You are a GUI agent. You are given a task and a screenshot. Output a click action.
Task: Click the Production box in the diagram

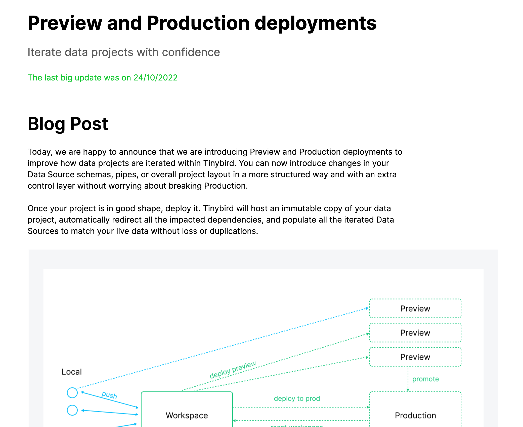tap(415, 415)
